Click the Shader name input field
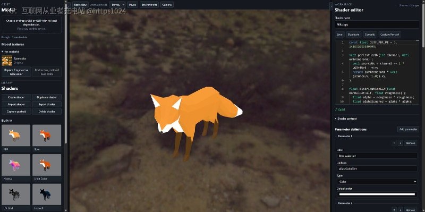 pyautogui.click(x=377, y=24)
